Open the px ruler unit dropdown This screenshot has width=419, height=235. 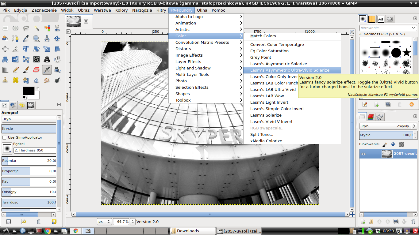[x=105, y=222]
